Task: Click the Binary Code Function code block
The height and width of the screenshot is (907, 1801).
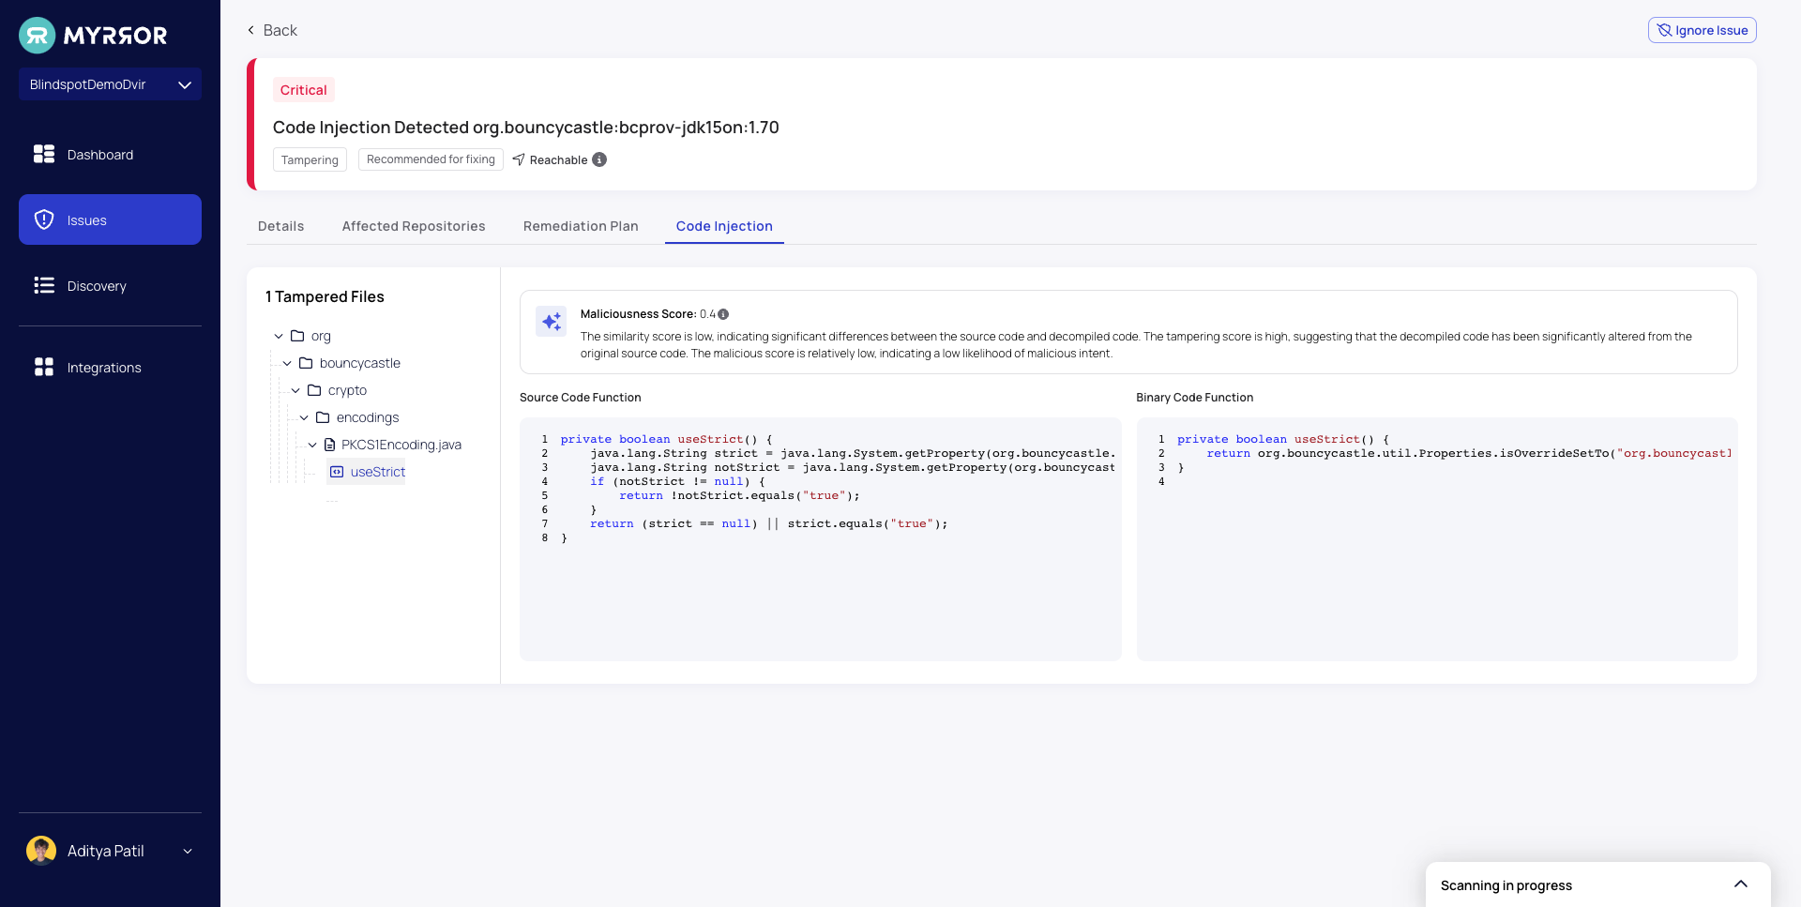Action: 1437,539
